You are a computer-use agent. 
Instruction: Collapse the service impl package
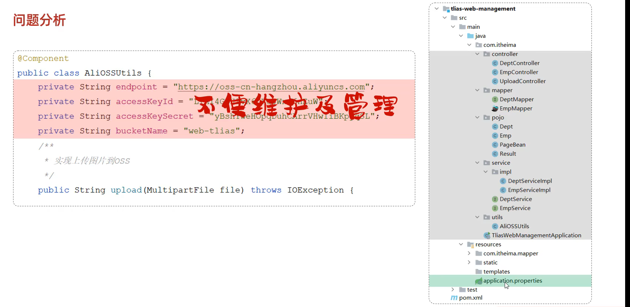[486, 172]
